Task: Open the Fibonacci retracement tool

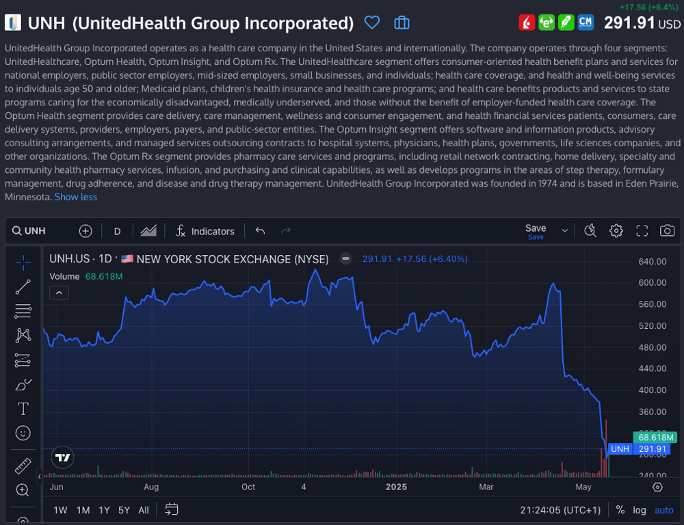Action: click(23, 311)
